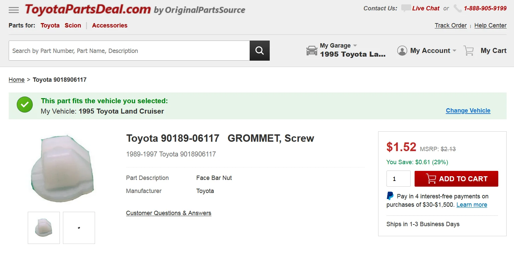Focus the part search input field
The height and width of the screenshot is (259, 514).
pyautogui.click(x=129, y=51)
